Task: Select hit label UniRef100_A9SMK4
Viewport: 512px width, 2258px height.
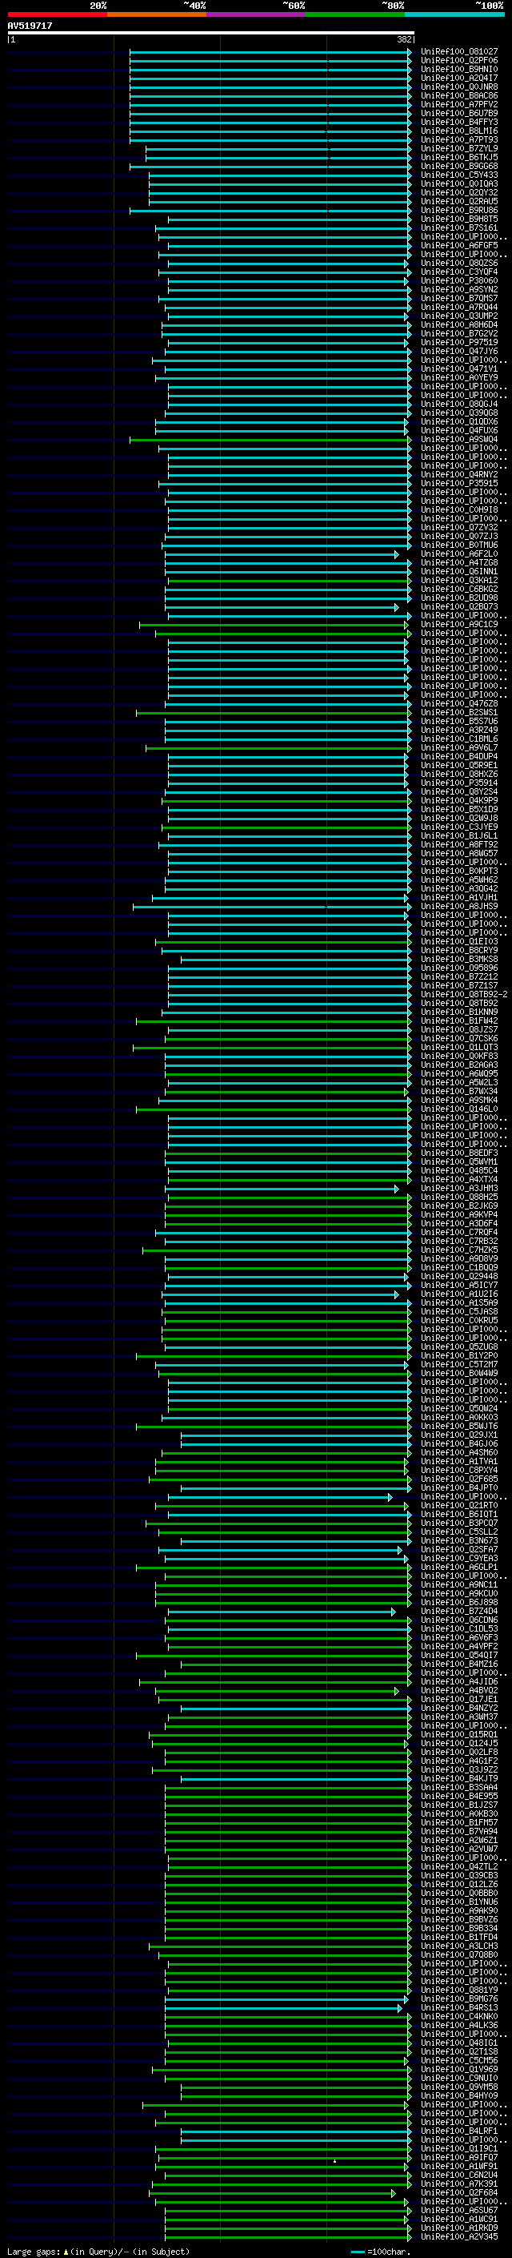Action: (459, 1101)
